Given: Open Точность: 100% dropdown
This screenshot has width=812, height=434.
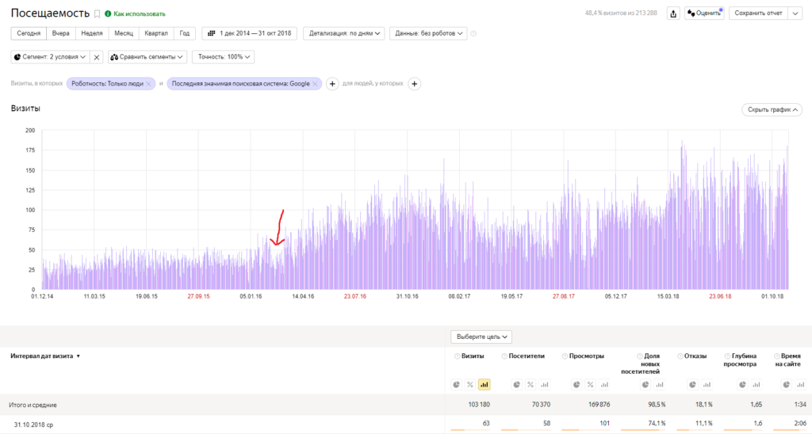Looking at the screenshot, I should tap(224, 58).
